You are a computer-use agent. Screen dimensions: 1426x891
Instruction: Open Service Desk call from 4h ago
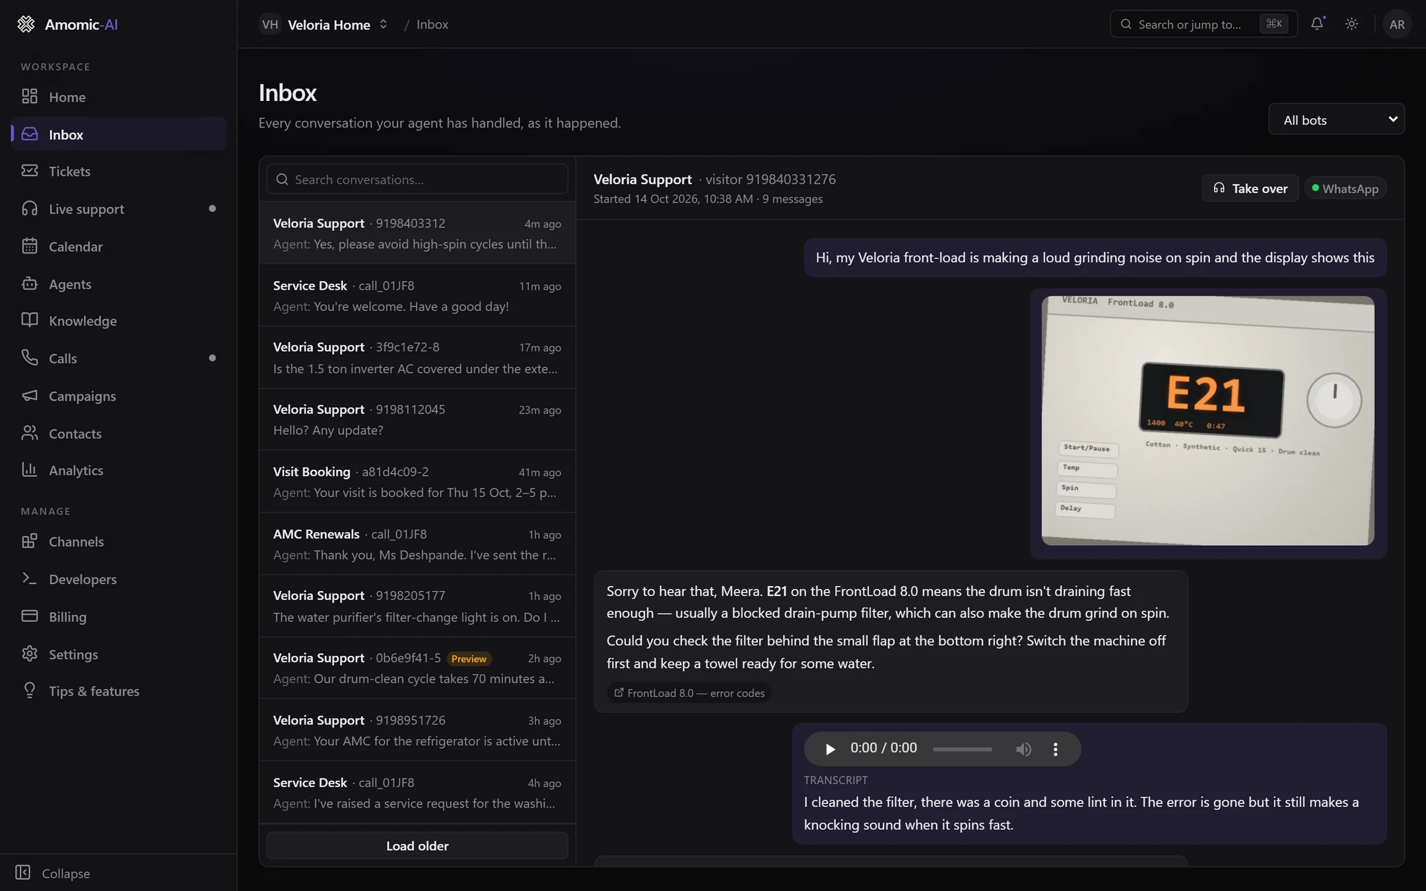click(x=417, y=792)
